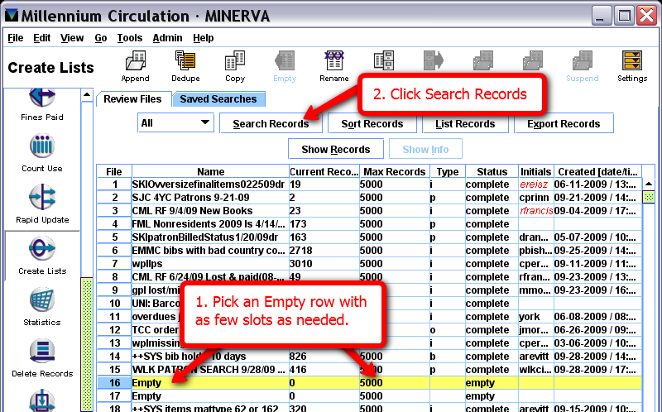This screenshot has width=662, height=412.
Task: Open the Admin menu
Action: click(167, 38)
